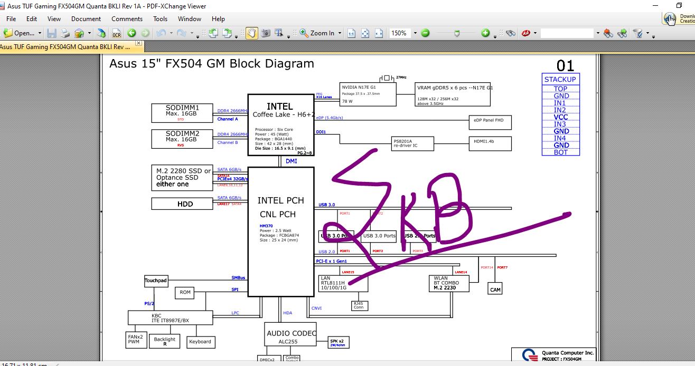The height and width of the screenshot is (366, 695).
Task: Expand the Open button dropdown arrow
Action: (x=40, y=33)
